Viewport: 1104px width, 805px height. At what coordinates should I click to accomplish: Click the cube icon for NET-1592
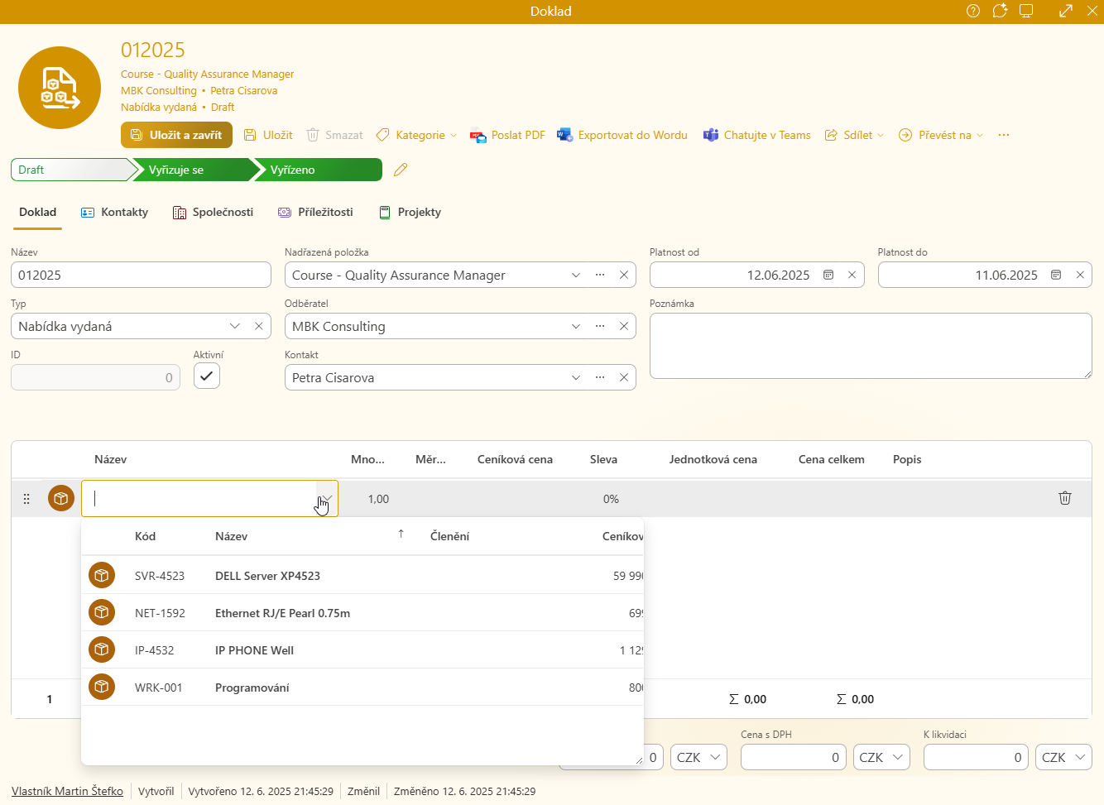tap(102, 612)
